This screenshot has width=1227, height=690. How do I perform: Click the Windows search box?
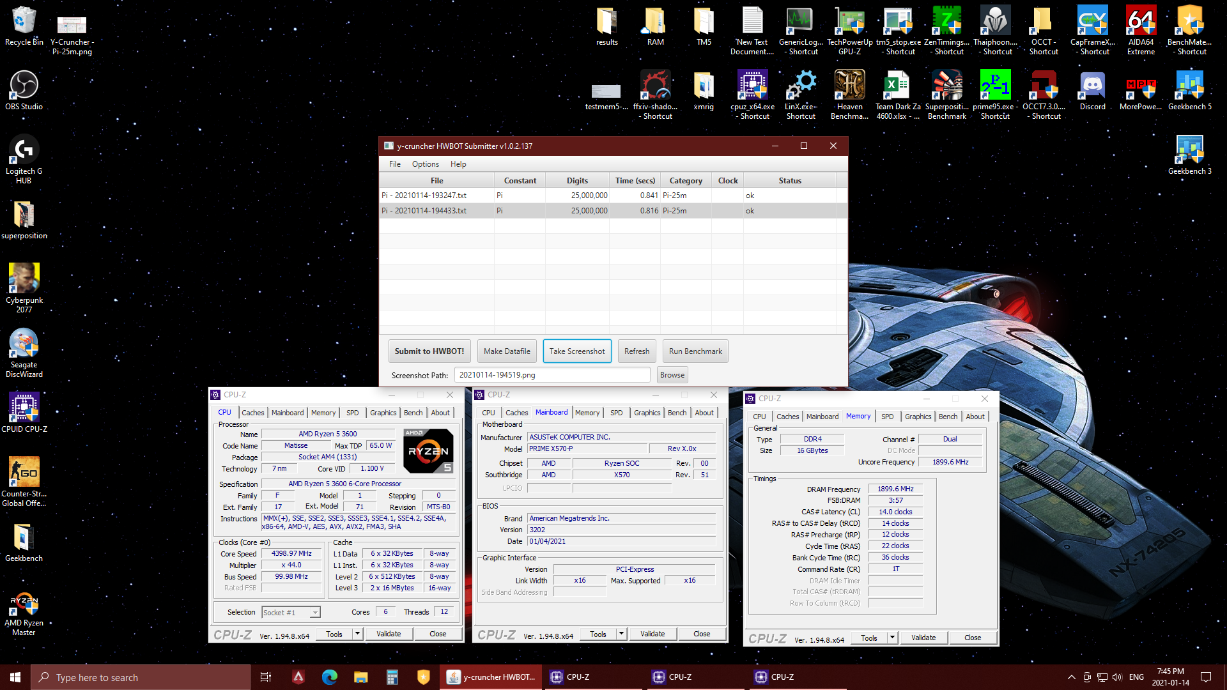(141, 677)
